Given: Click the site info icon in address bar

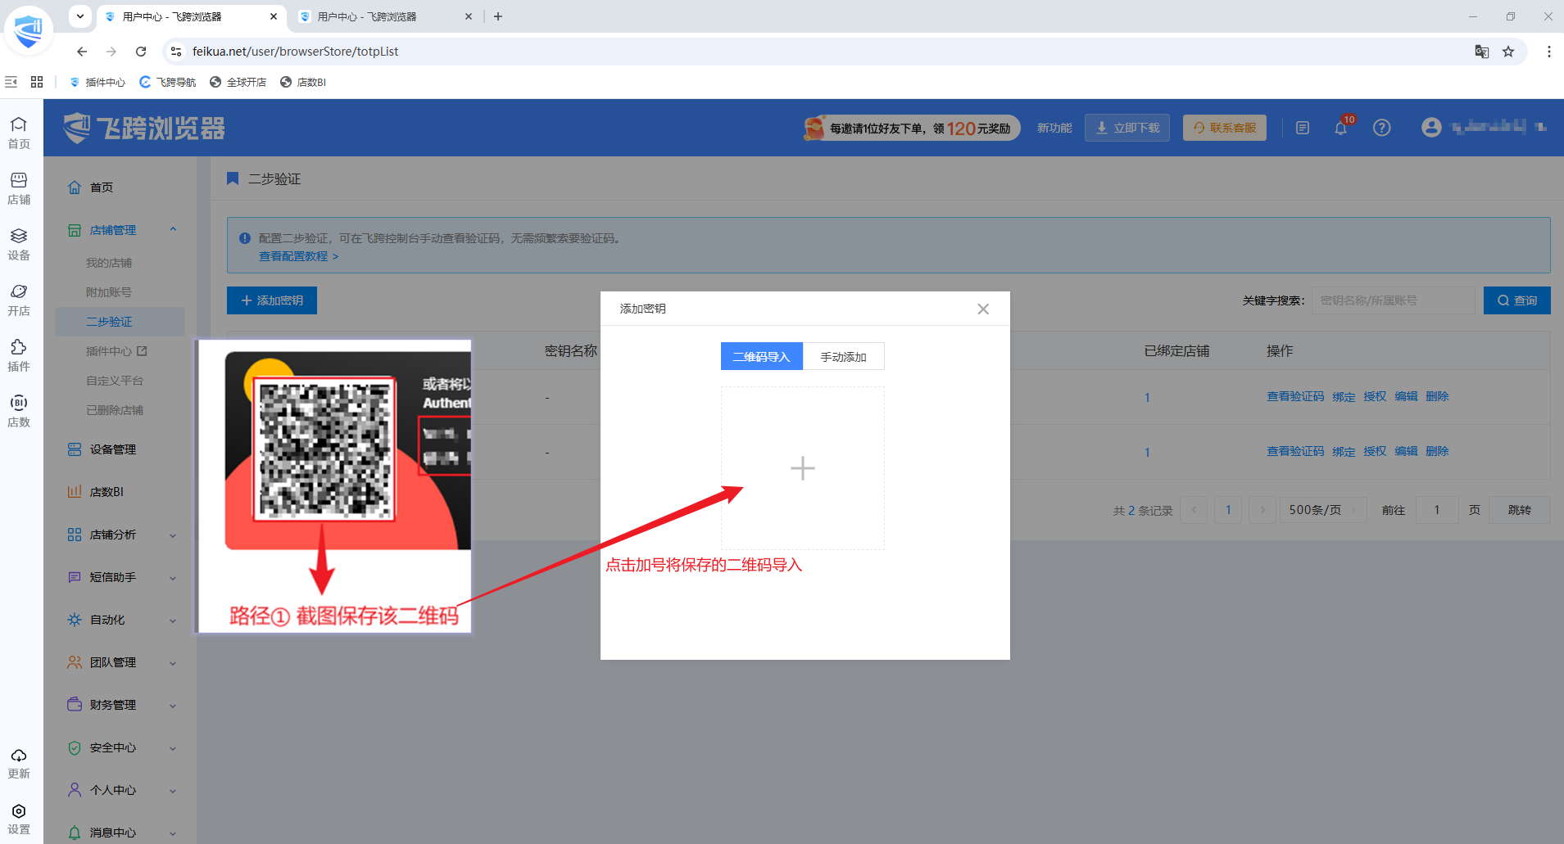Looking at the screenshot, I should [176, 52].
